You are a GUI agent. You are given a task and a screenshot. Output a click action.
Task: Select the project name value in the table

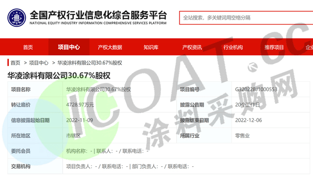98,89
